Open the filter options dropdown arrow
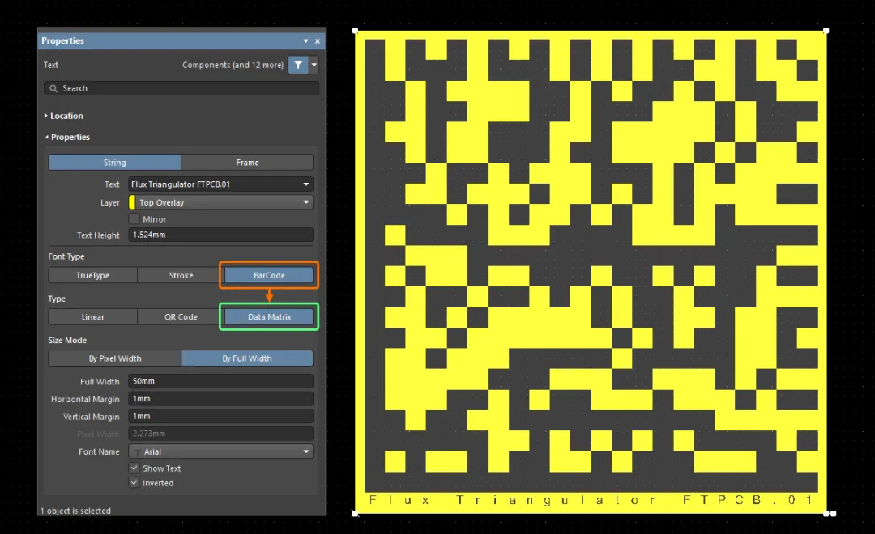This screenshot has height=534, width=875. (x=314, y=65)
